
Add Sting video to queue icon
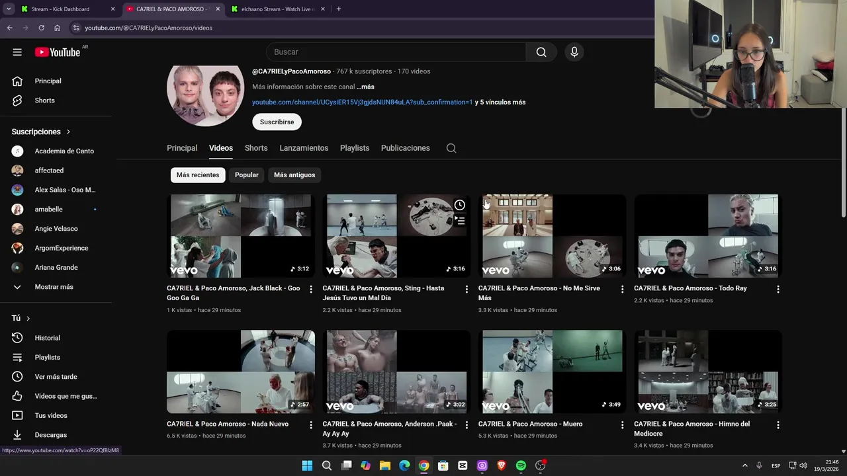click(460, 221)
